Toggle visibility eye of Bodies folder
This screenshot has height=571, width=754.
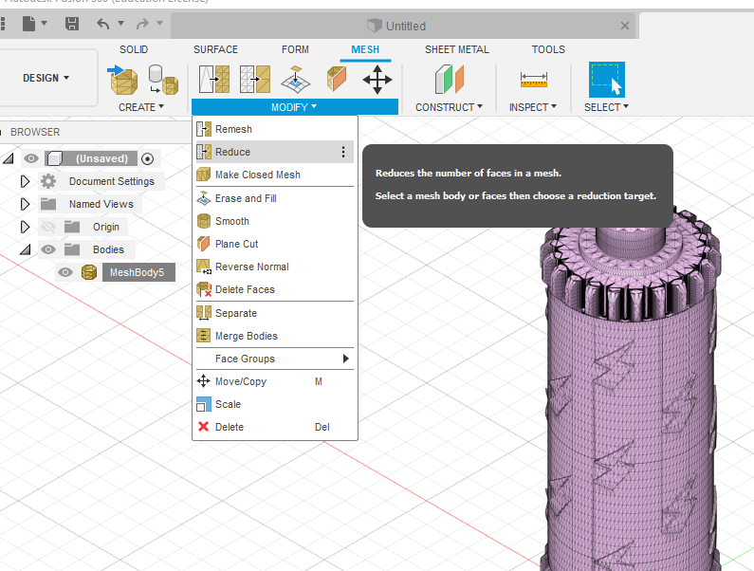(48, 249)
